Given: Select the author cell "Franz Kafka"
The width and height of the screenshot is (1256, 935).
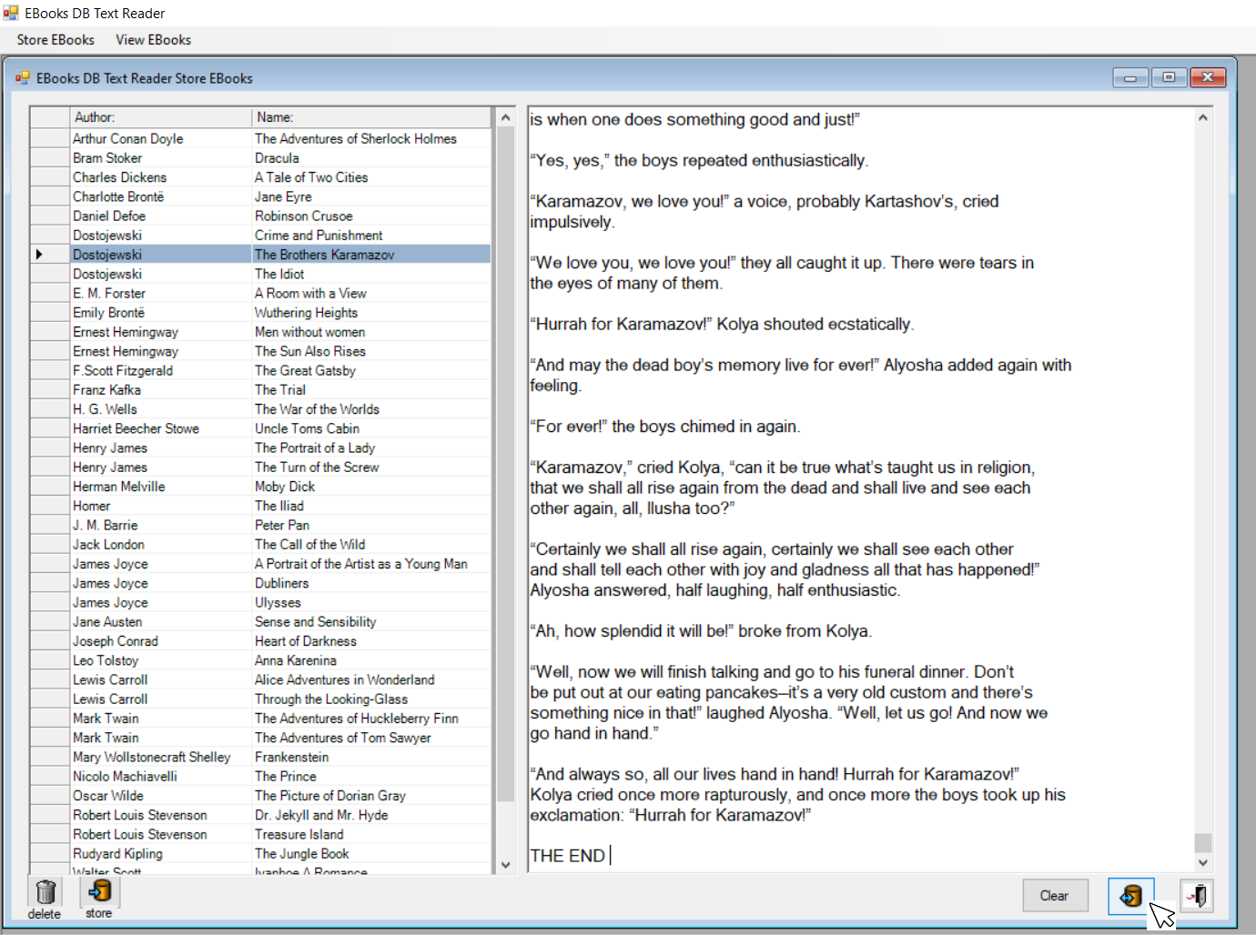Looking at the screenshot, I should point(161,390).
